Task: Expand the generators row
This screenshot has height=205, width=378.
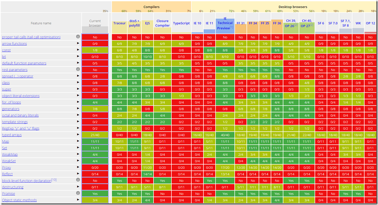Action: pyautogui.click(x=78, y=108)
